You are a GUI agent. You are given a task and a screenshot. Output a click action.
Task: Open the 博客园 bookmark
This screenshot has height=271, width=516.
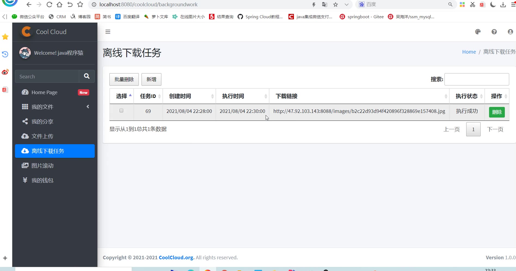click(x=80, y=17)
